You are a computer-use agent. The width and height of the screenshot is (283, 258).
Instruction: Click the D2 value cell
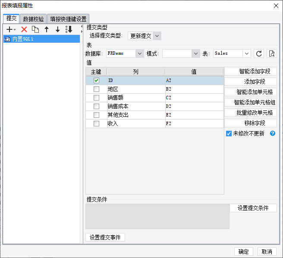[x=195, y=106]
